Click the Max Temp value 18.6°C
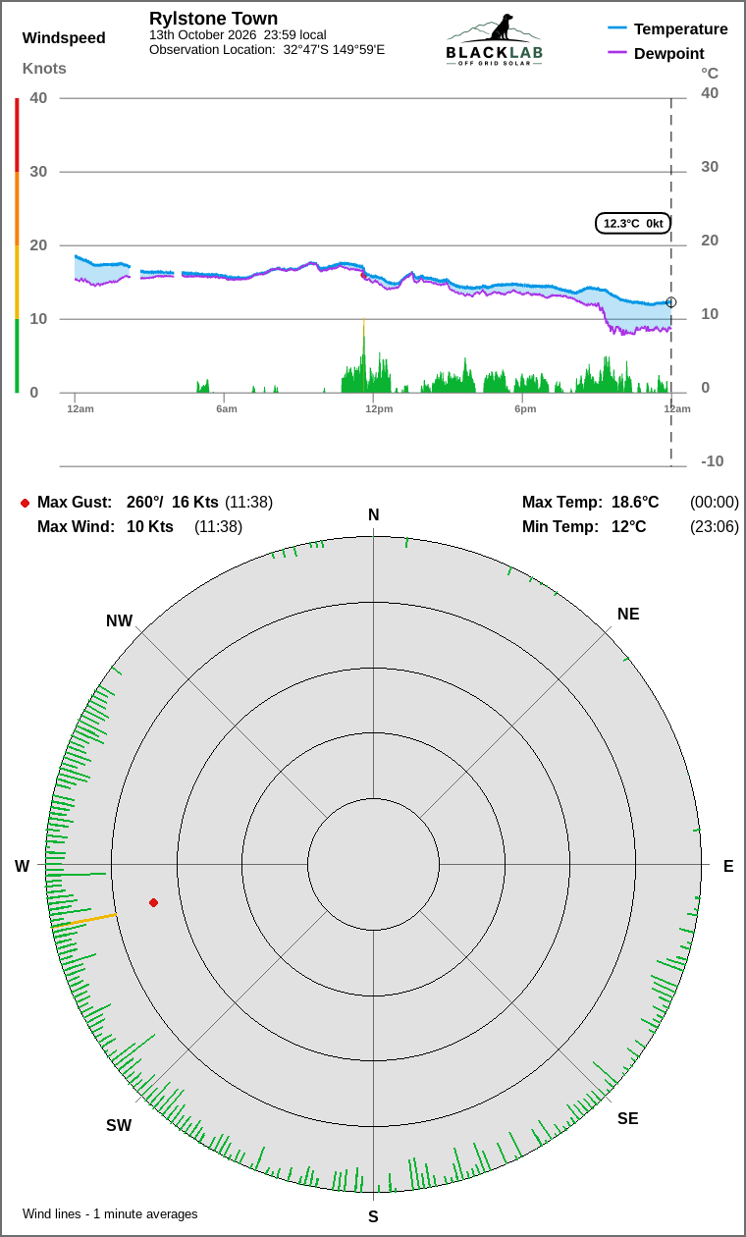746x1237 pixels. pos(635,503)
